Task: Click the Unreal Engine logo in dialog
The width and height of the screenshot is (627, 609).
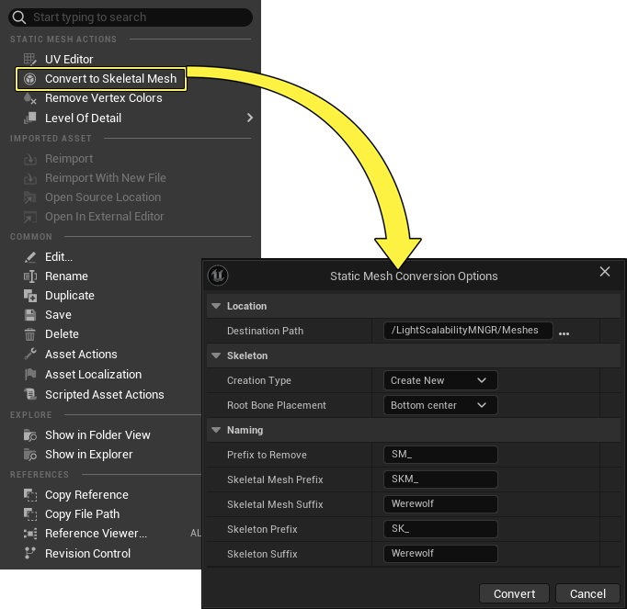Action: pyautogui.click(x=218, y=276)
